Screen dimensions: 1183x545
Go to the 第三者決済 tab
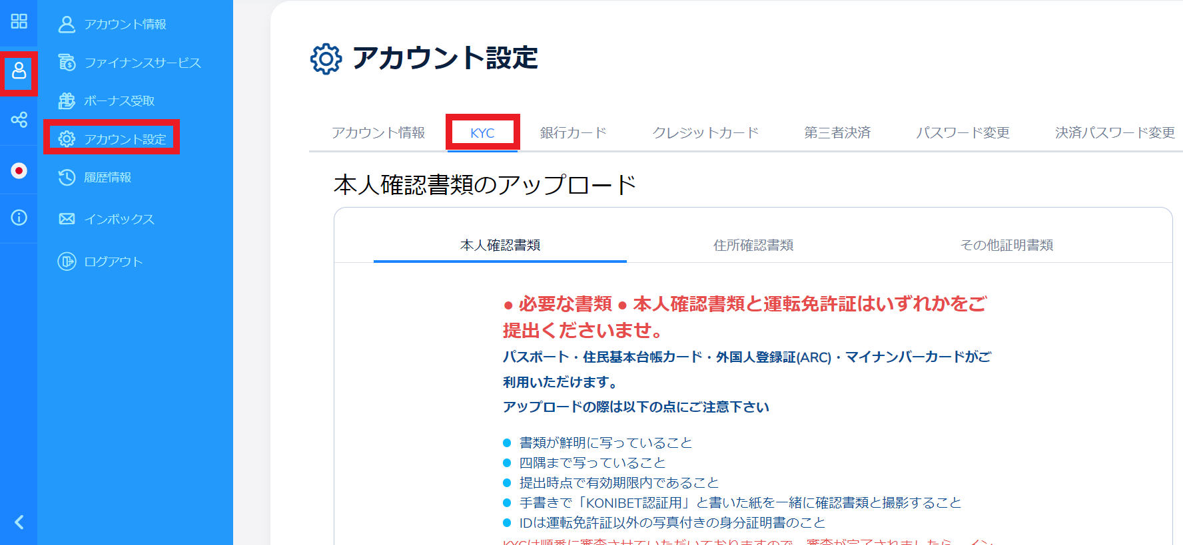click(x=837, y=133)
